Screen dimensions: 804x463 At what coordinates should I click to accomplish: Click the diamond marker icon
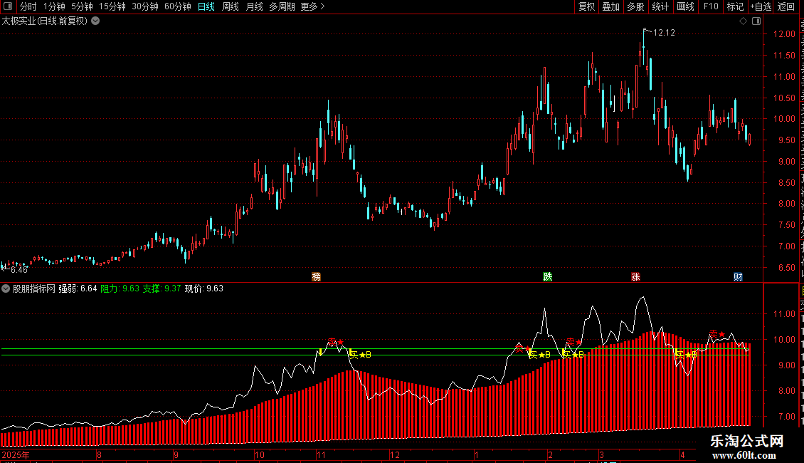[x=743, y=21]
